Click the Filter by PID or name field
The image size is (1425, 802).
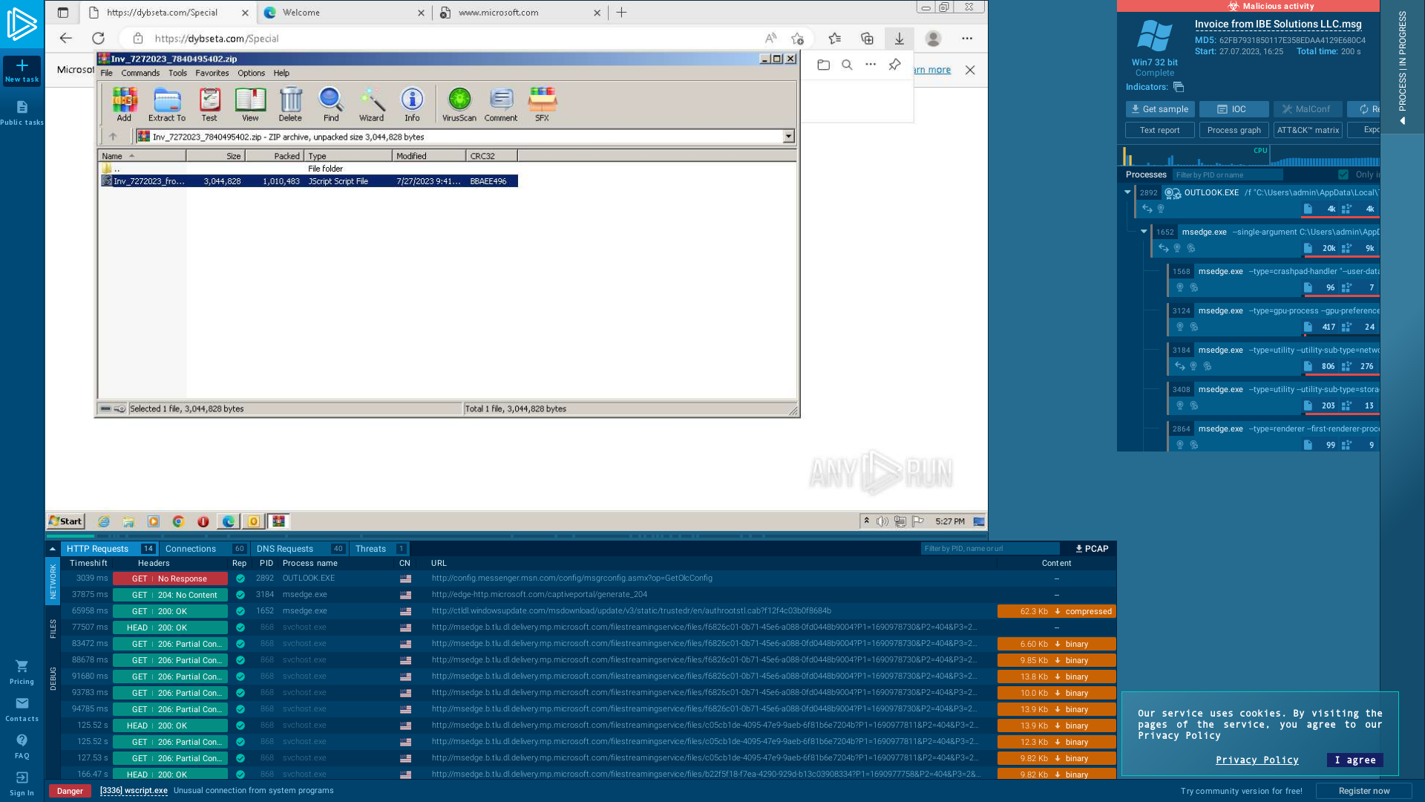click(1228, 175)
